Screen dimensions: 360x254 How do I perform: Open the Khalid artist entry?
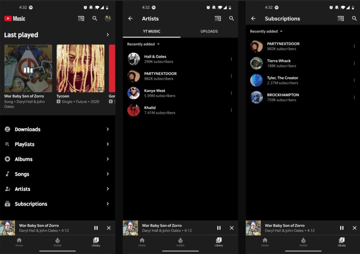[180, 110]
